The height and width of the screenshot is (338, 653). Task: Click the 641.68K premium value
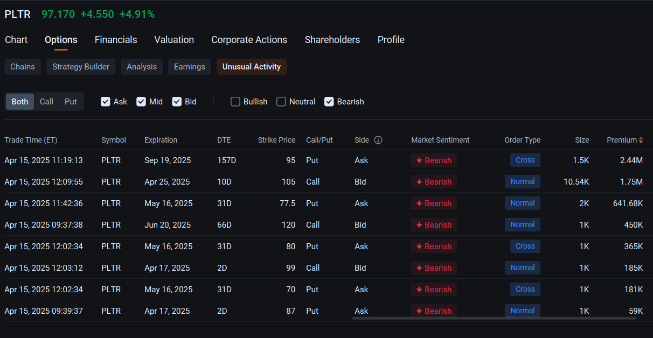point(628,203)
